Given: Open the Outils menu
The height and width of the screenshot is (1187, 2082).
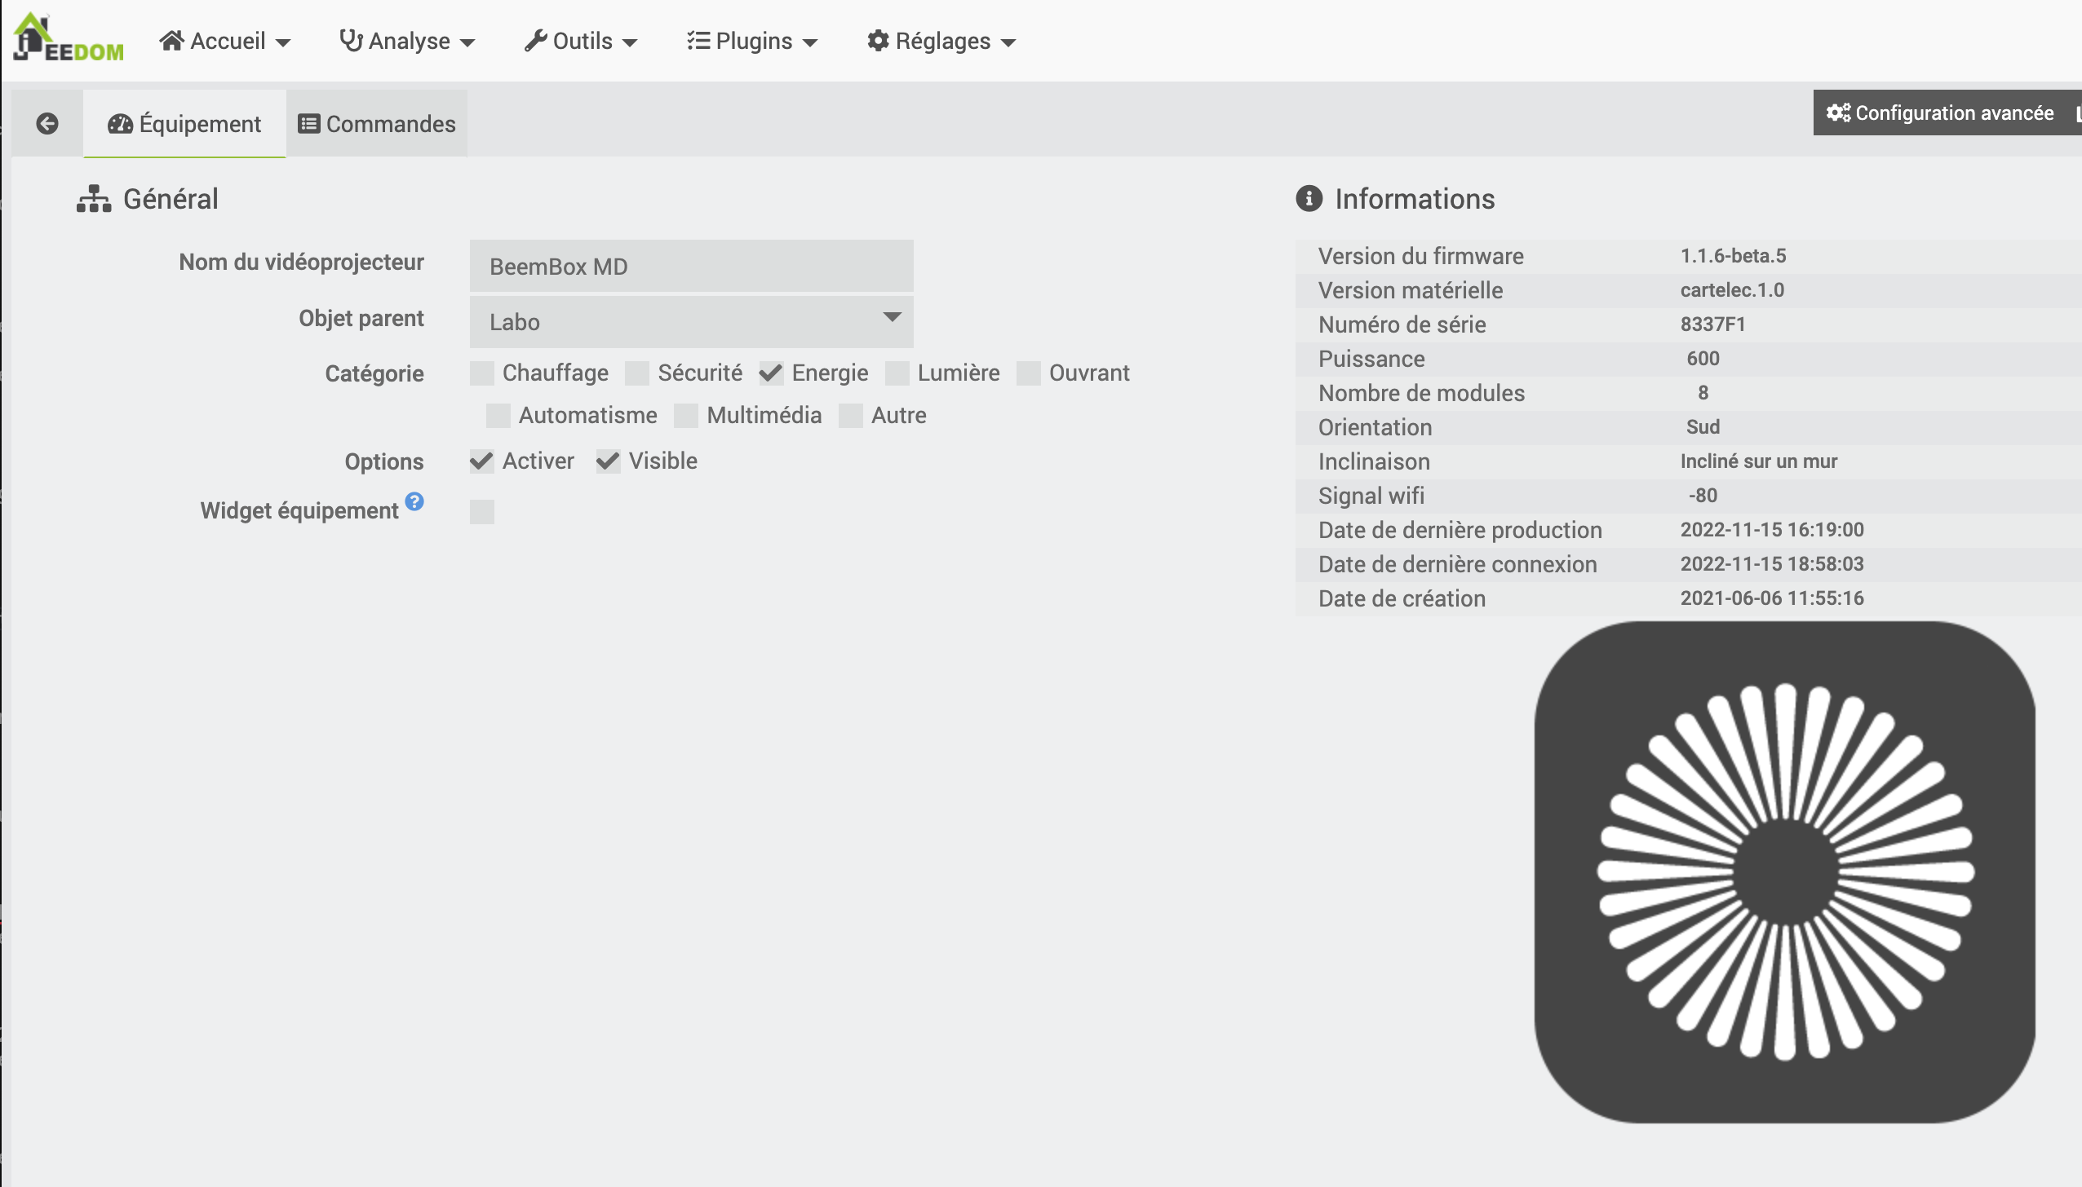Looking at the screenshot, I should (x=581, y=41).
